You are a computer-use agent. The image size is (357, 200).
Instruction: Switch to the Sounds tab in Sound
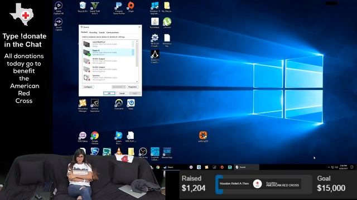point(102,32)
